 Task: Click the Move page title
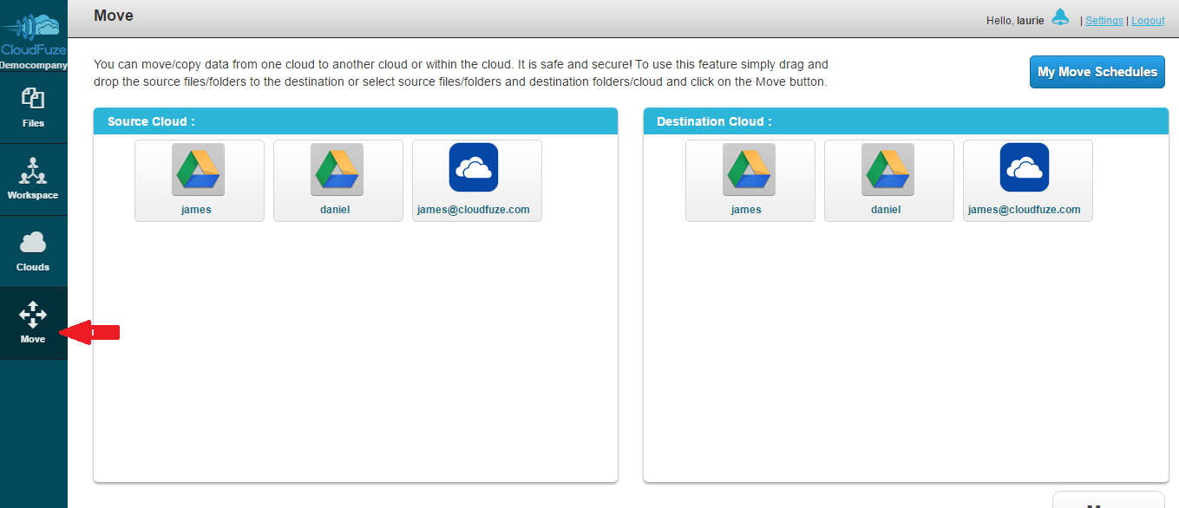coord(114,16)
